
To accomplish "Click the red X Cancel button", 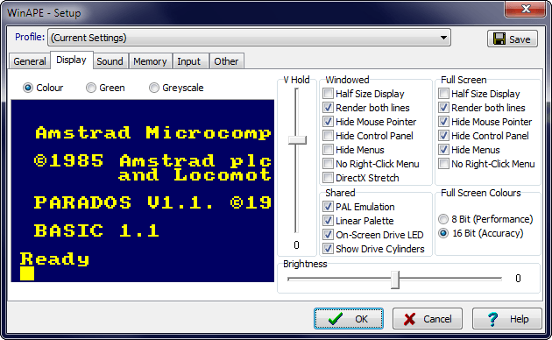I will [x=428, y=319].
